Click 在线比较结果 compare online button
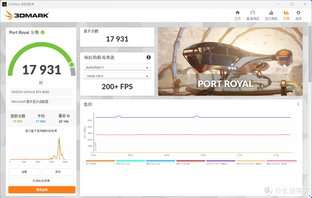Viewport: 312px width, 198px height. [41, 181]
